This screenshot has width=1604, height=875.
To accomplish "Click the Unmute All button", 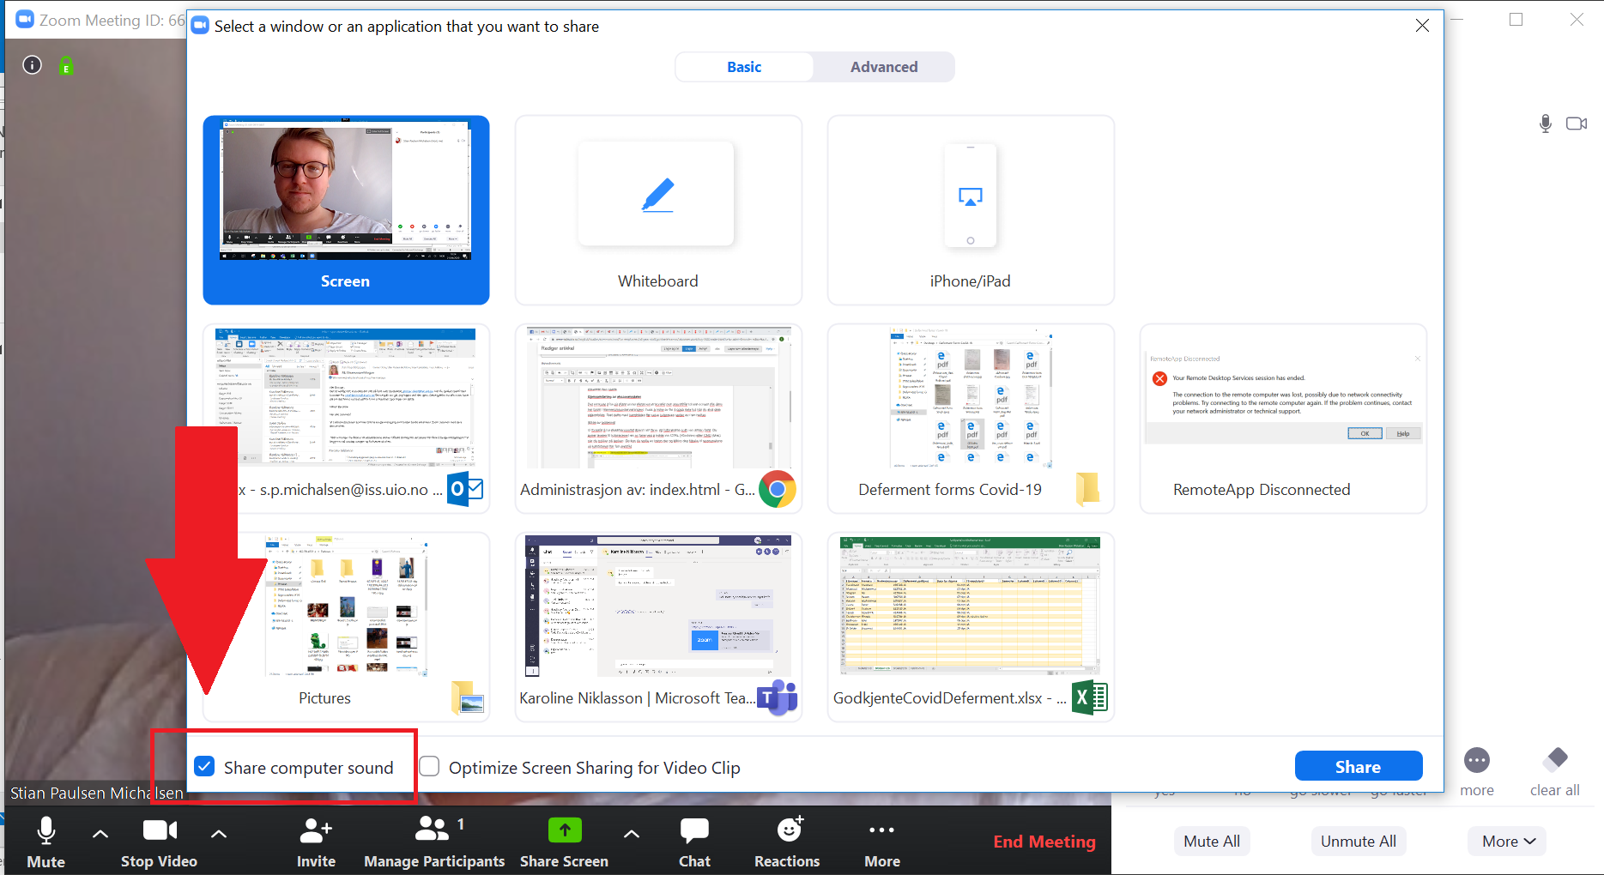I will [x=1359, y=842].
